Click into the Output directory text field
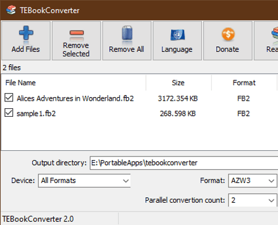Viewport: 278px width, 225px height. click(184, 163)
